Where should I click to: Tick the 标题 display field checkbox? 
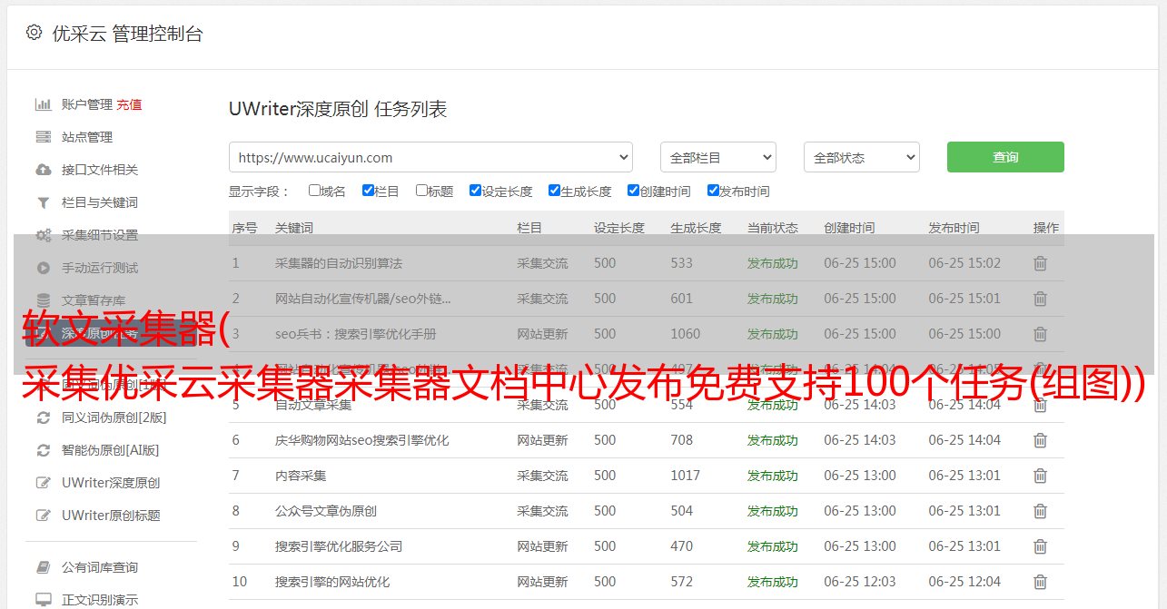coord(421,191)
